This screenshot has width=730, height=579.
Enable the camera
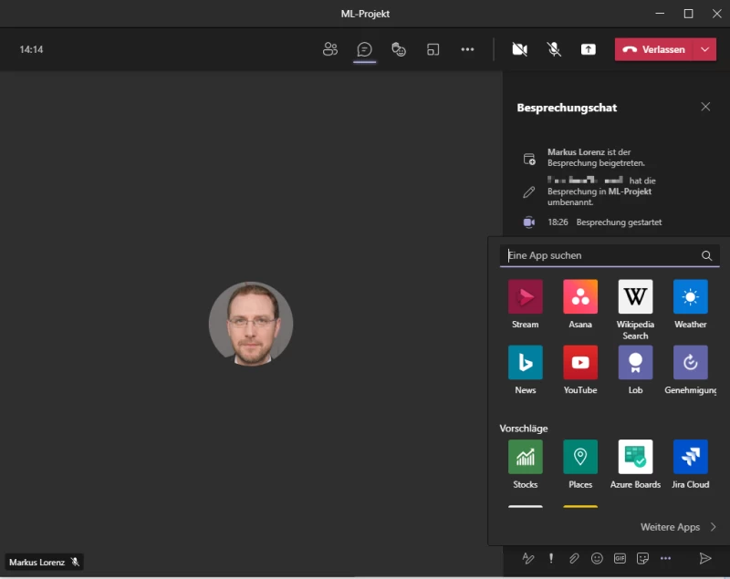coord(519,49)
